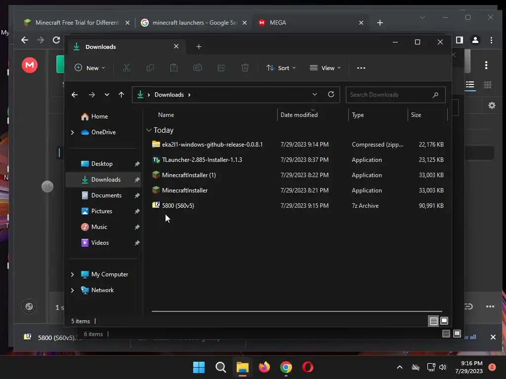Open a new Chrome tab
Viewport: 506px width, 379px height.
380,23
